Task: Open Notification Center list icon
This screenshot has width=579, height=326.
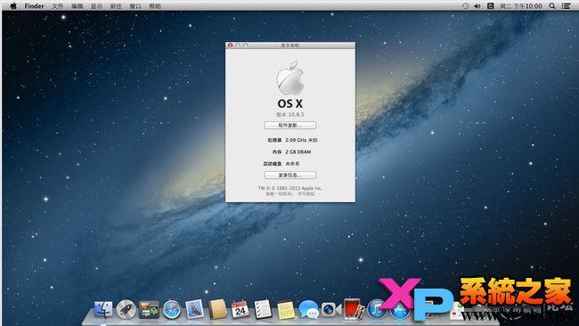Action: pyautogui.click(x=566, y=6)
